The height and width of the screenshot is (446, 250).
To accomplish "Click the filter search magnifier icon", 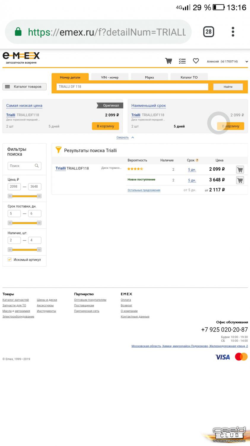I will pyautogui.click(x=37, y=166).
